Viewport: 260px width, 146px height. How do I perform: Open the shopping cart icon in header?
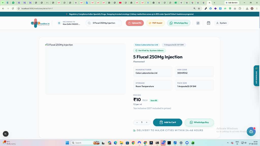(x=208, y=23)
